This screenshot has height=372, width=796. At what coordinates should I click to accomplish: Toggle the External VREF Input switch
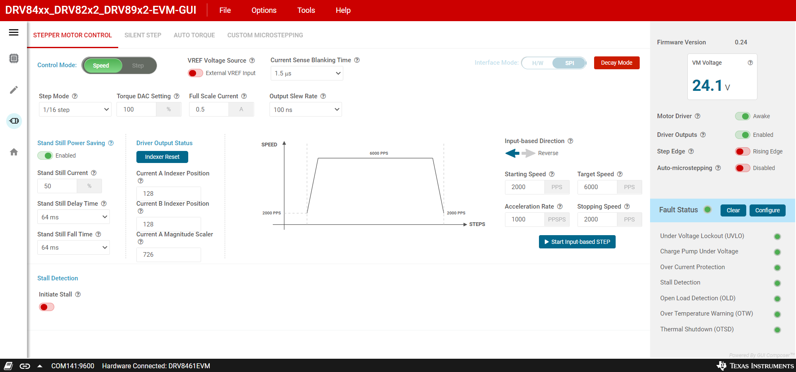pos(195,73)
